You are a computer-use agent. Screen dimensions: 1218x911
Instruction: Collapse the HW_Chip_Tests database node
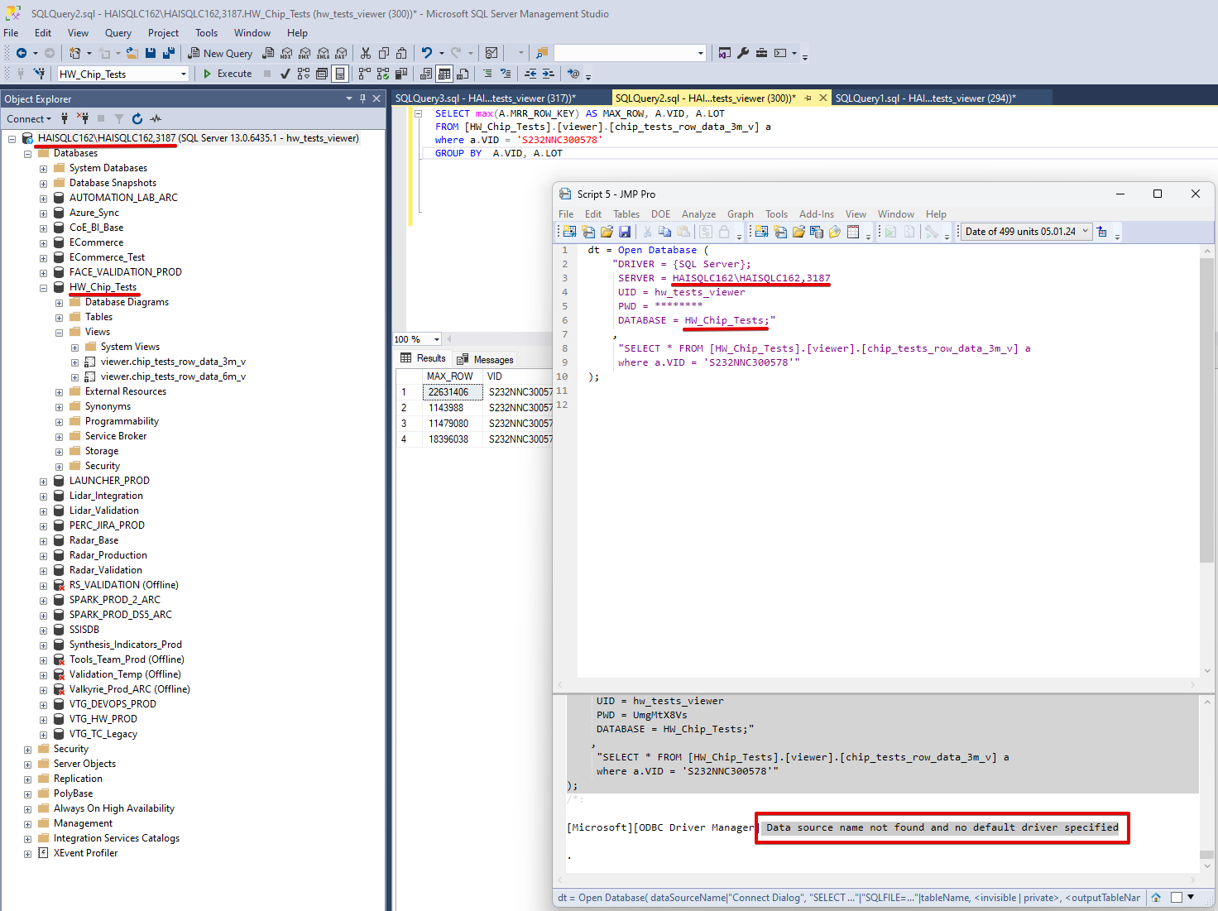point(43,288)
